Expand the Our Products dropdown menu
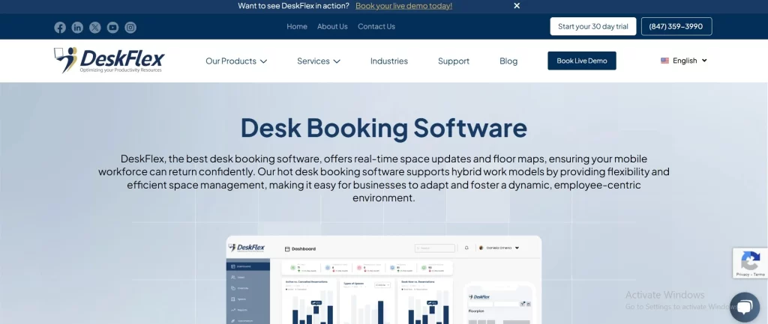This screenshot has width=768, height=324. tap(236, 61)
